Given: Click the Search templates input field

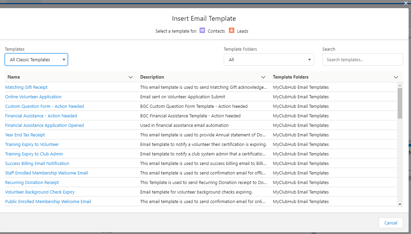Looking at the screenshot, I should click(363, 60).
